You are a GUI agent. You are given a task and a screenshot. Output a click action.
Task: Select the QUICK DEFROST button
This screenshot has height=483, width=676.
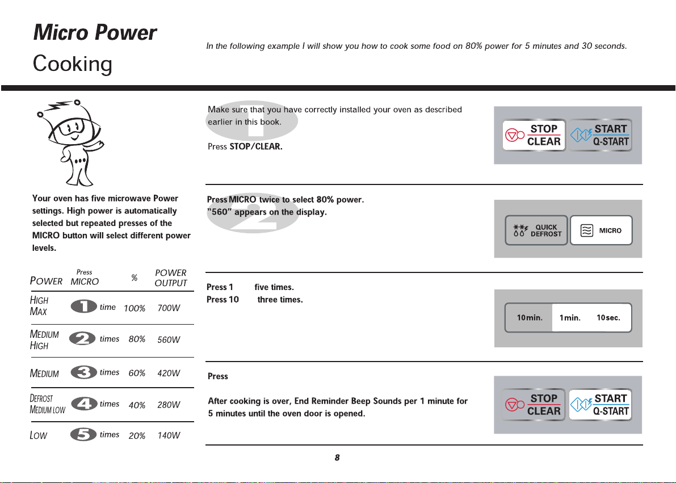(x=536, y=230)
